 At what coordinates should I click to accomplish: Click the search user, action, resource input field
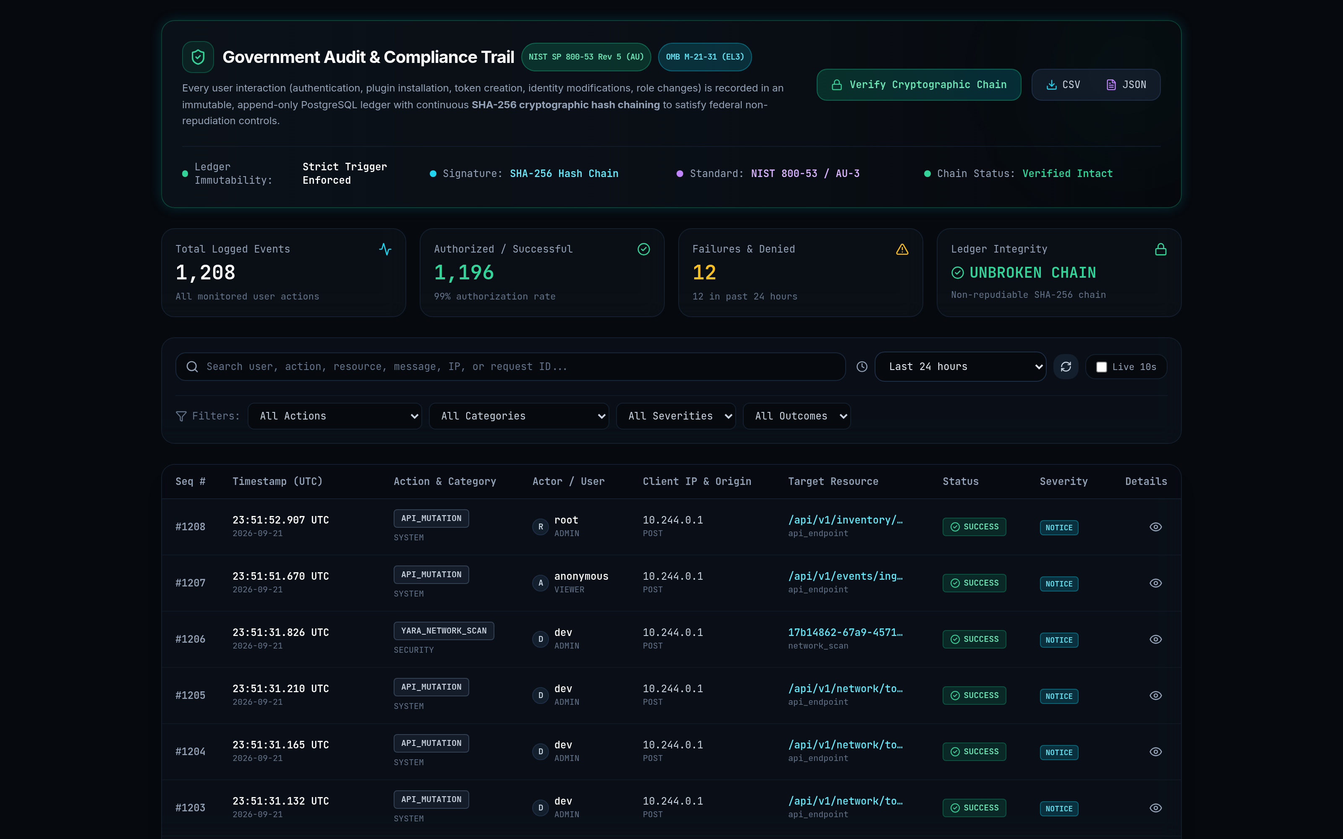[x=511, y=367]
